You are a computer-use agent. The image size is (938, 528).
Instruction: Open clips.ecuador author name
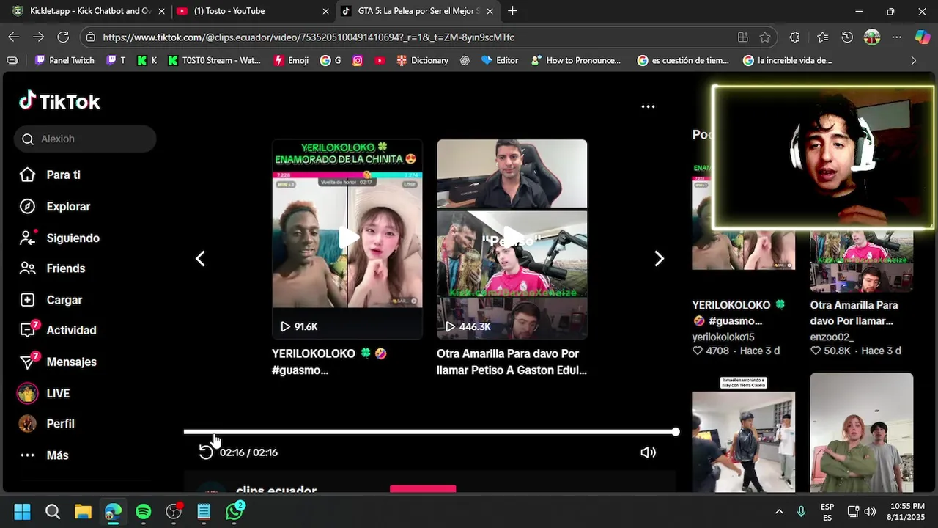click(276, 489)
